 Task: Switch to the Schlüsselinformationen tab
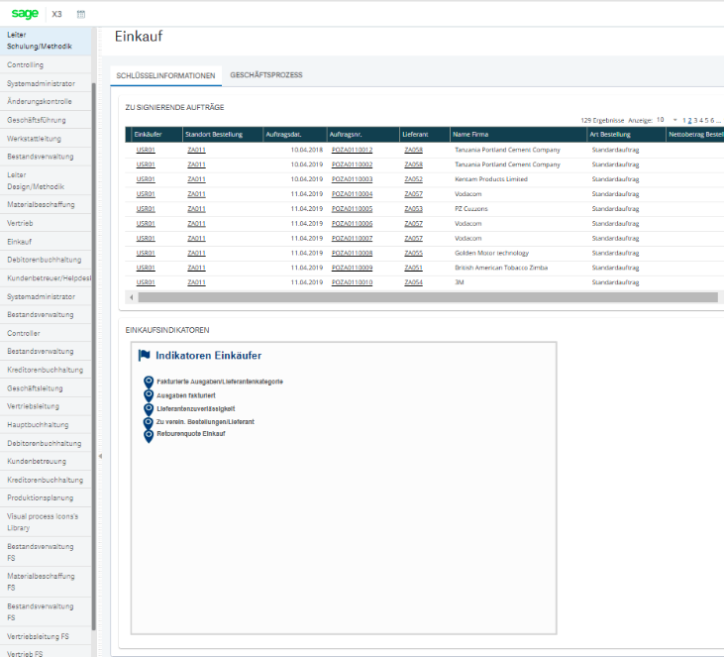(165, 75)
